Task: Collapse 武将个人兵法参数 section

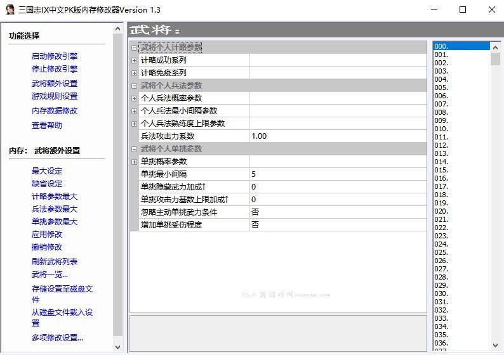Action: tap(134, 86)
